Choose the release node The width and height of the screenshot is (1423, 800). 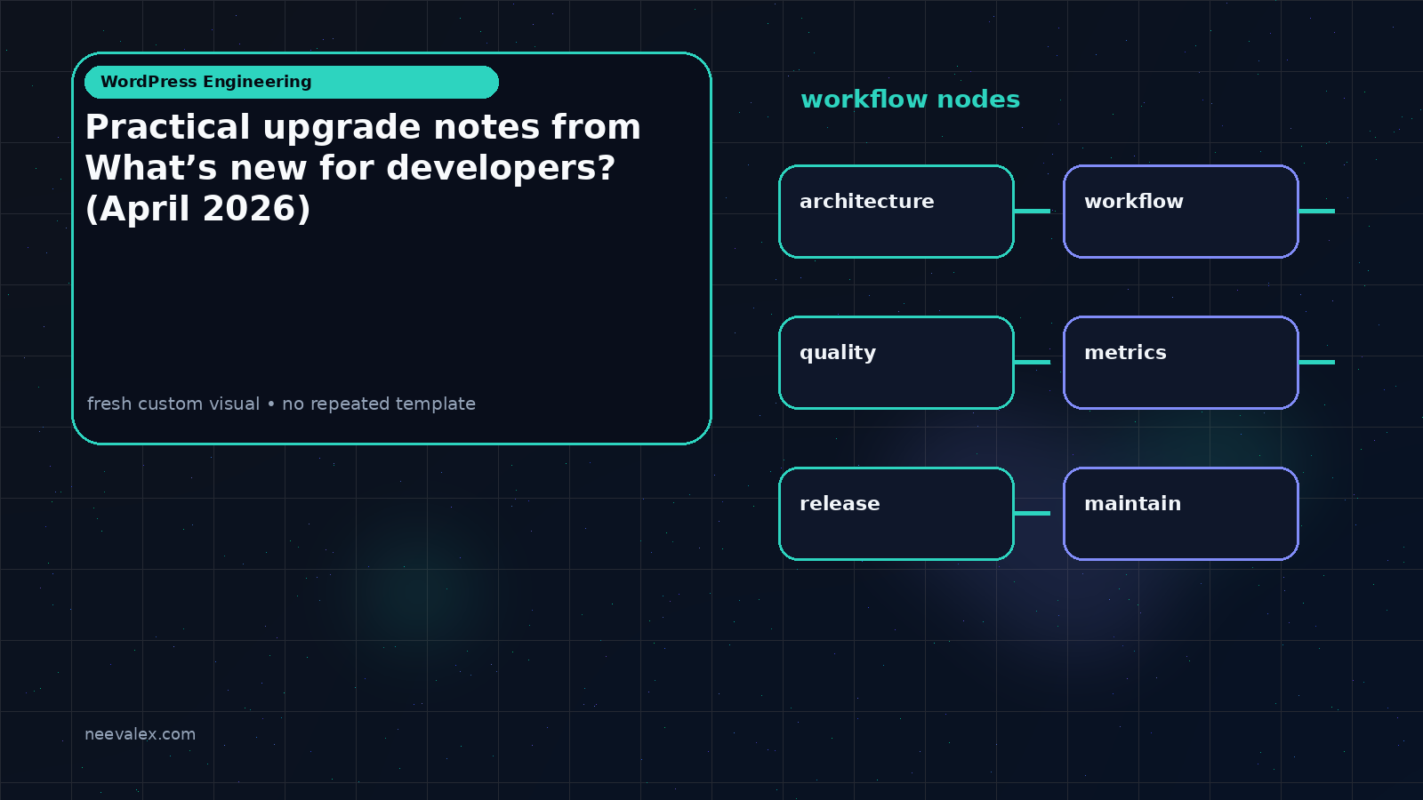coord(896,514)
